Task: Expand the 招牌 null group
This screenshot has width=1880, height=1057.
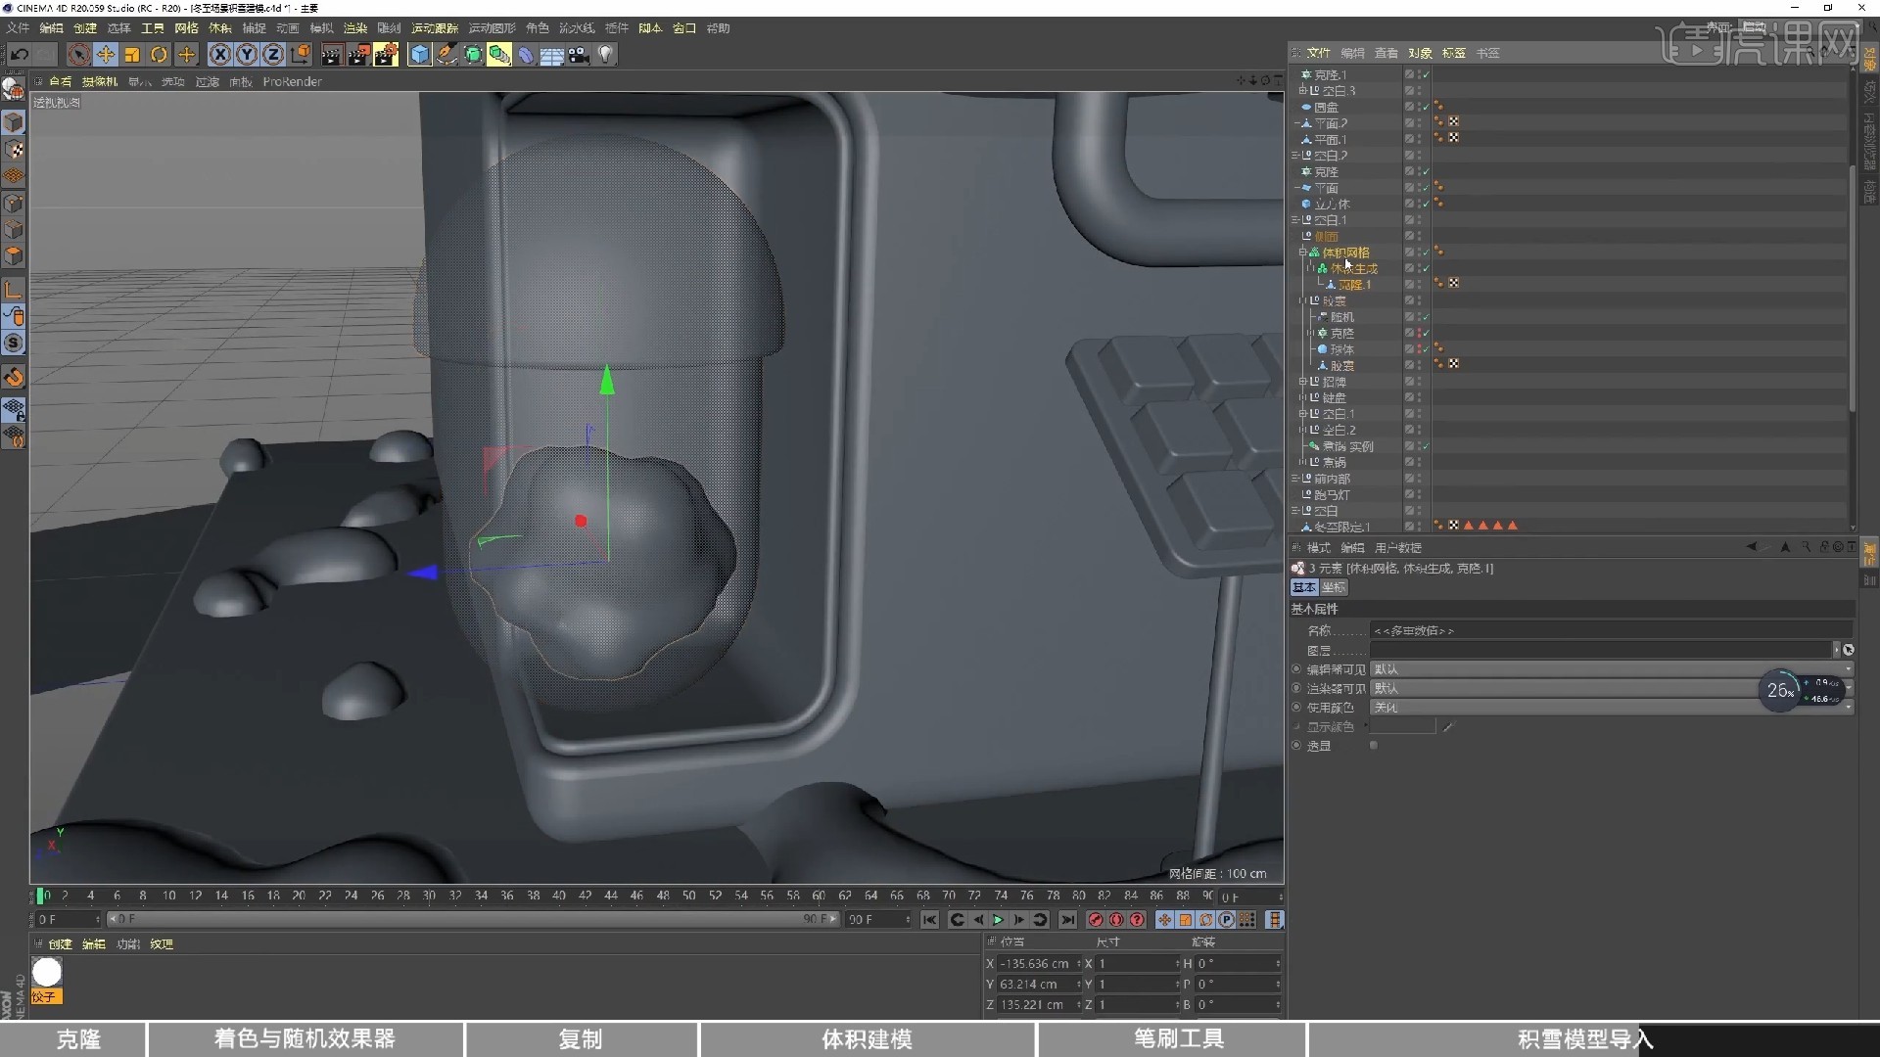Action: pyautogui.click(x=1303, y=382)
